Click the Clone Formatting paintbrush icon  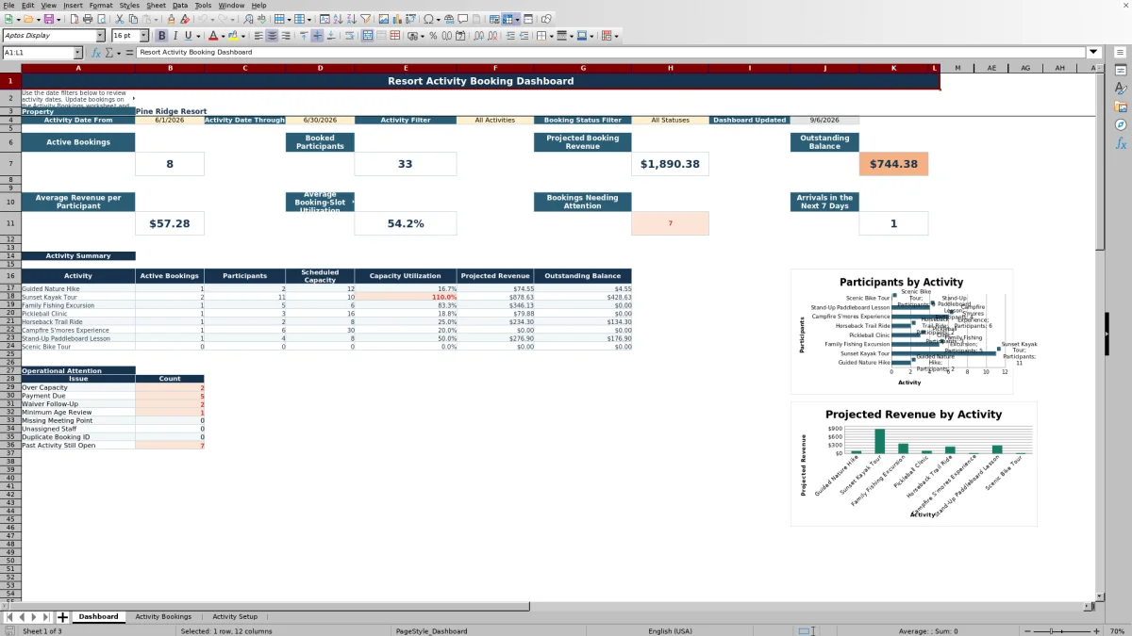[x=171, y=19]
